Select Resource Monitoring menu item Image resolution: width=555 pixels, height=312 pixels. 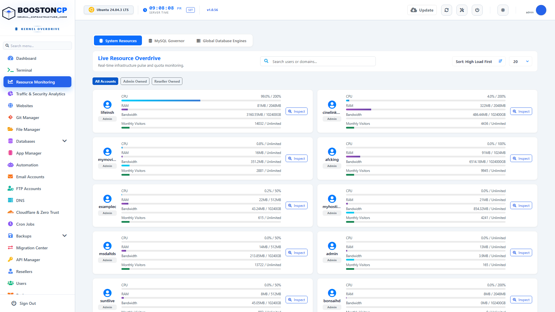(37, 82)
